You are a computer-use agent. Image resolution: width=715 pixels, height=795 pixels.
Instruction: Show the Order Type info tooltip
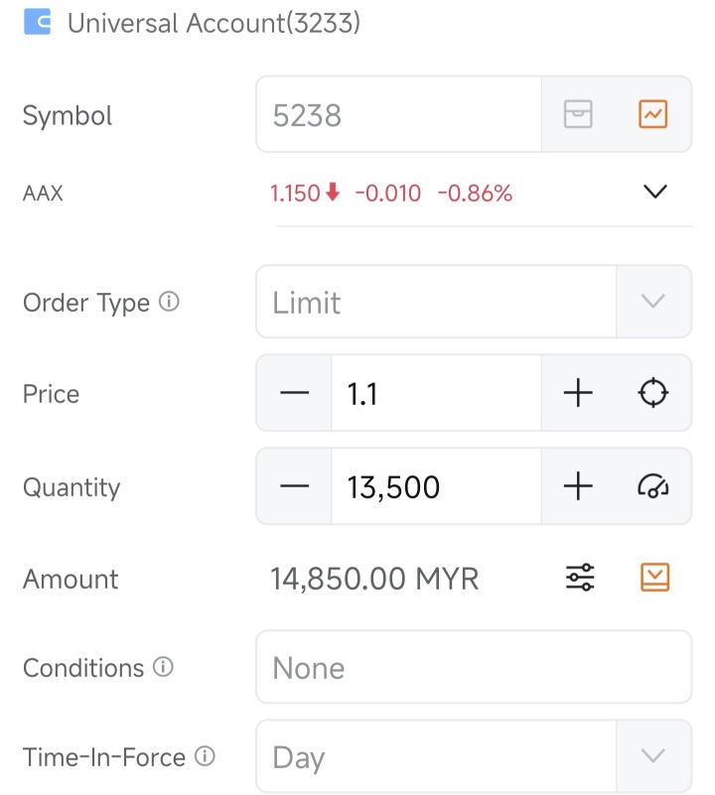coord(169,302)
